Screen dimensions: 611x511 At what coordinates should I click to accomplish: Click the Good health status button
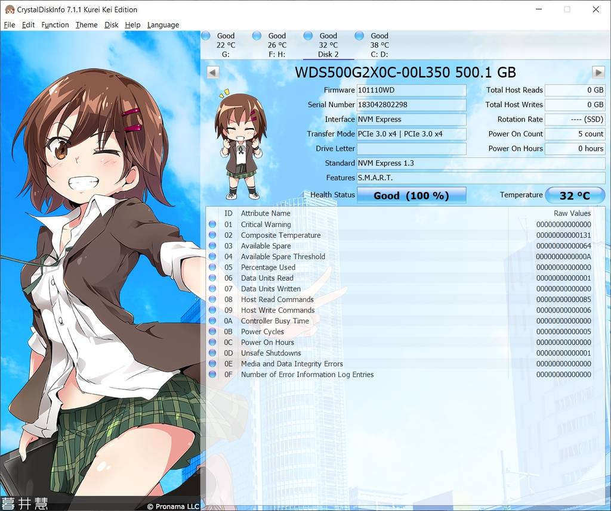[x=411, y=195]
